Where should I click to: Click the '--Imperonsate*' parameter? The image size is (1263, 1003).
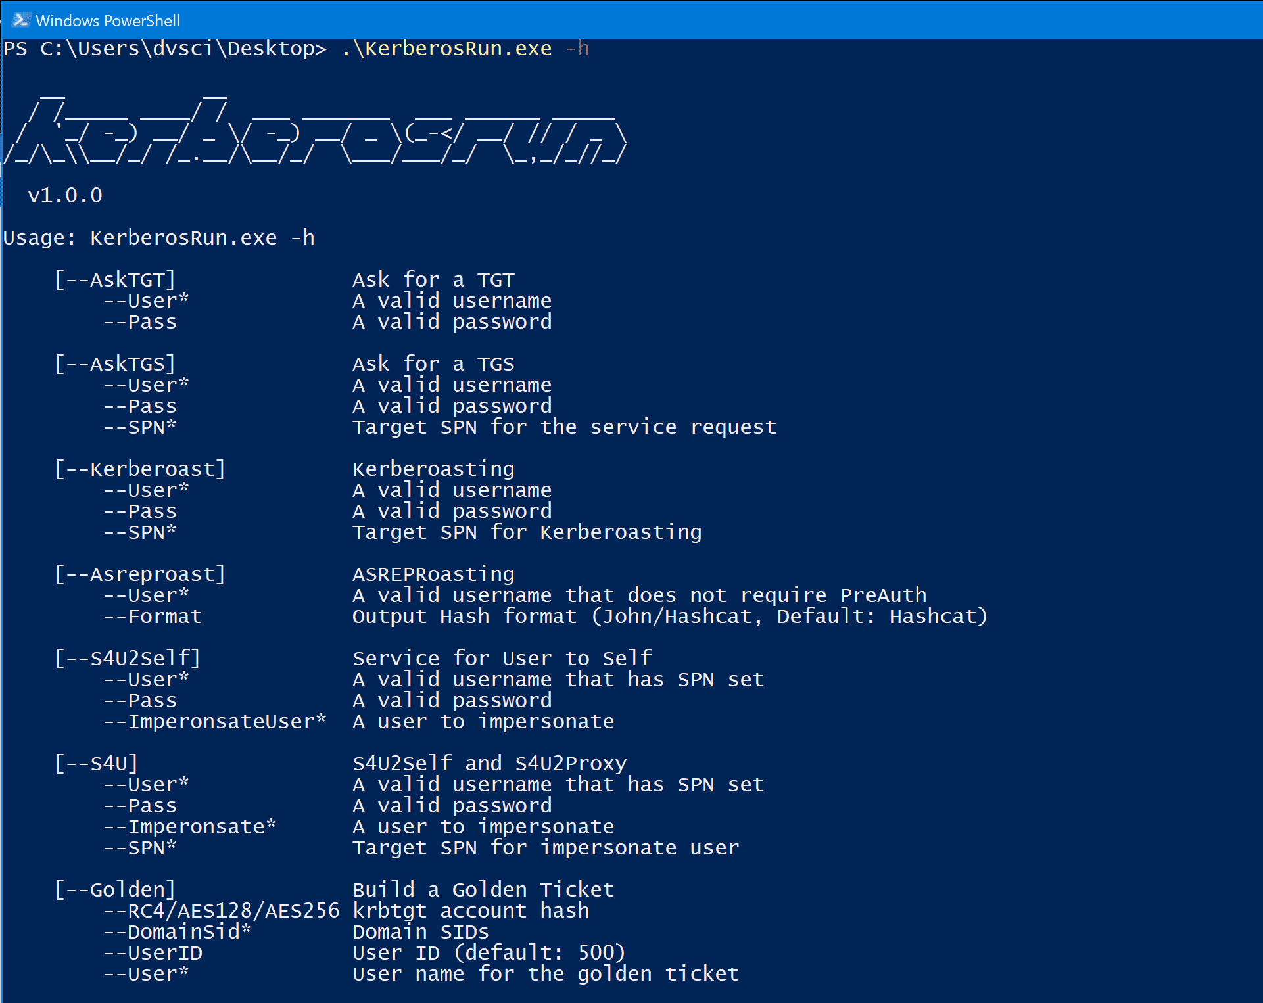190,827
